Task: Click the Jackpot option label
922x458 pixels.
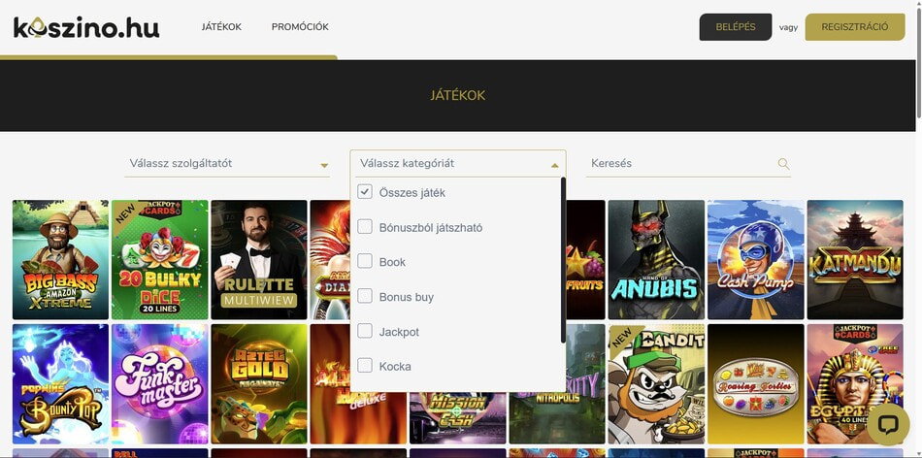Action: click(x=399, y=332)
